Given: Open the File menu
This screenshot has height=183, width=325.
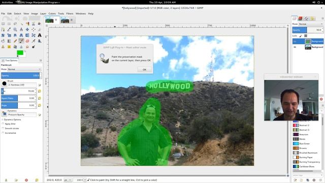Looking at the screenshot, I should pyautogui.click(x=3, y=14).
